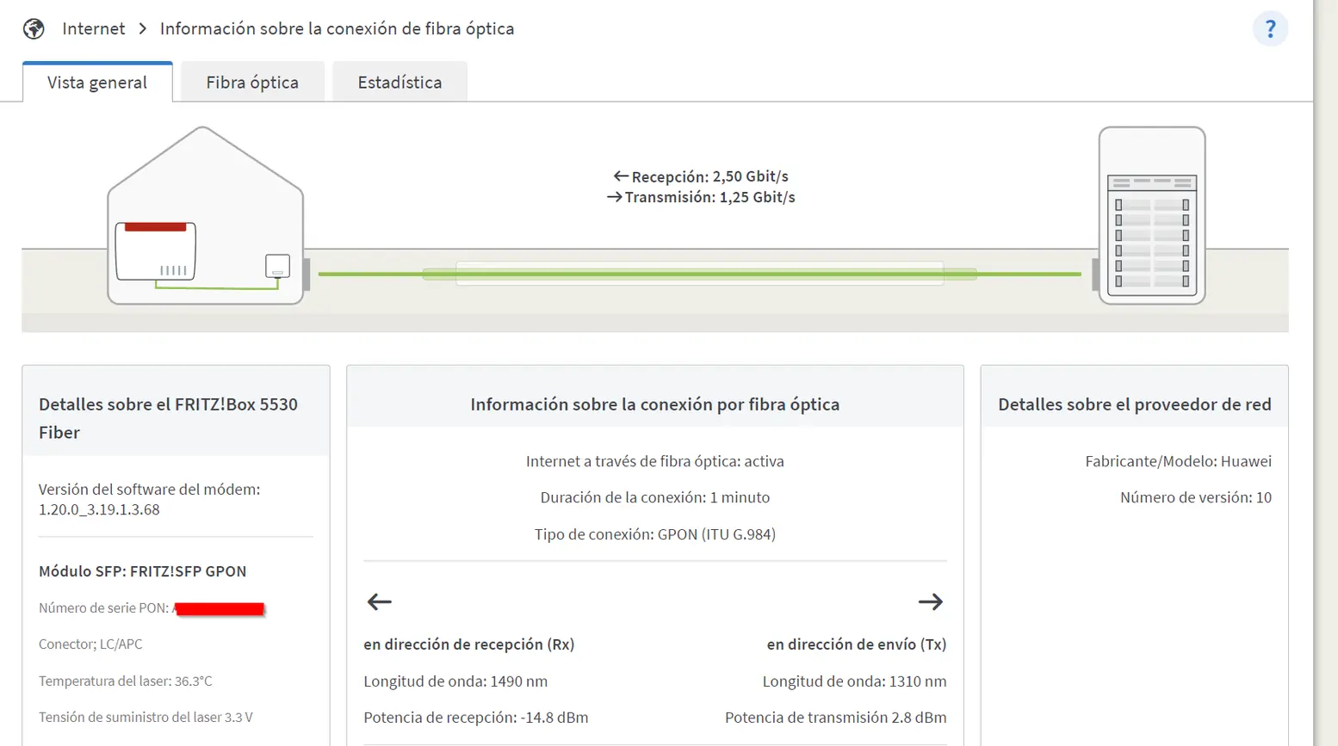This screenshot has width=1338, height=746.
Task: Click heading Información sobre la conexión por fibra óptica
Action: click(x=655, y=404)
